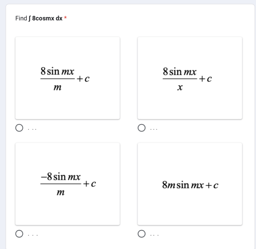Click the red required asterisk
The width and height of the screenshot is (256, 249).
click(x=65, y=17)
